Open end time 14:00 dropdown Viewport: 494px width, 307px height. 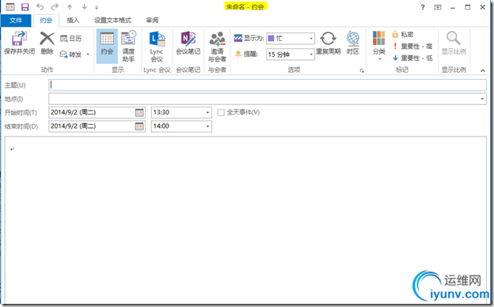coord(207,126)
